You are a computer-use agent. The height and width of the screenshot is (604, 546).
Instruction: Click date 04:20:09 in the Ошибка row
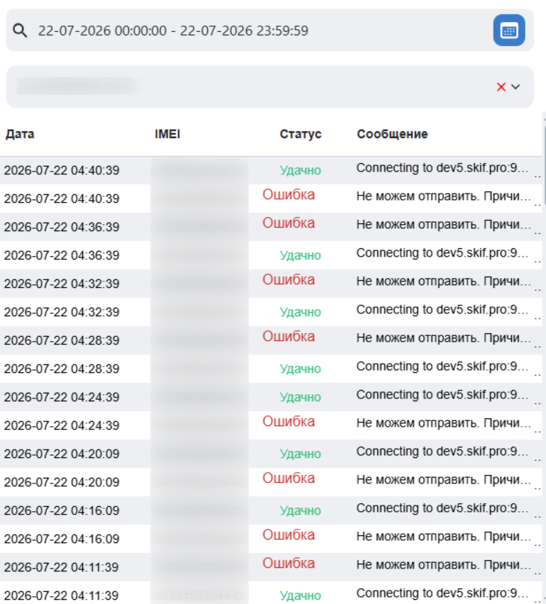coord(62,482)
